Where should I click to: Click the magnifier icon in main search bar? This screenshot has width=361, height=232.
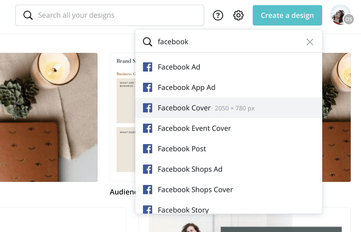click(x=28, y=15)
